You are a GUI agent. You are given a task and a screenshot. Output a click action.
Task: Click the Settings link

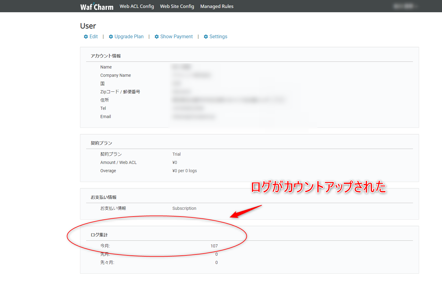218,36
